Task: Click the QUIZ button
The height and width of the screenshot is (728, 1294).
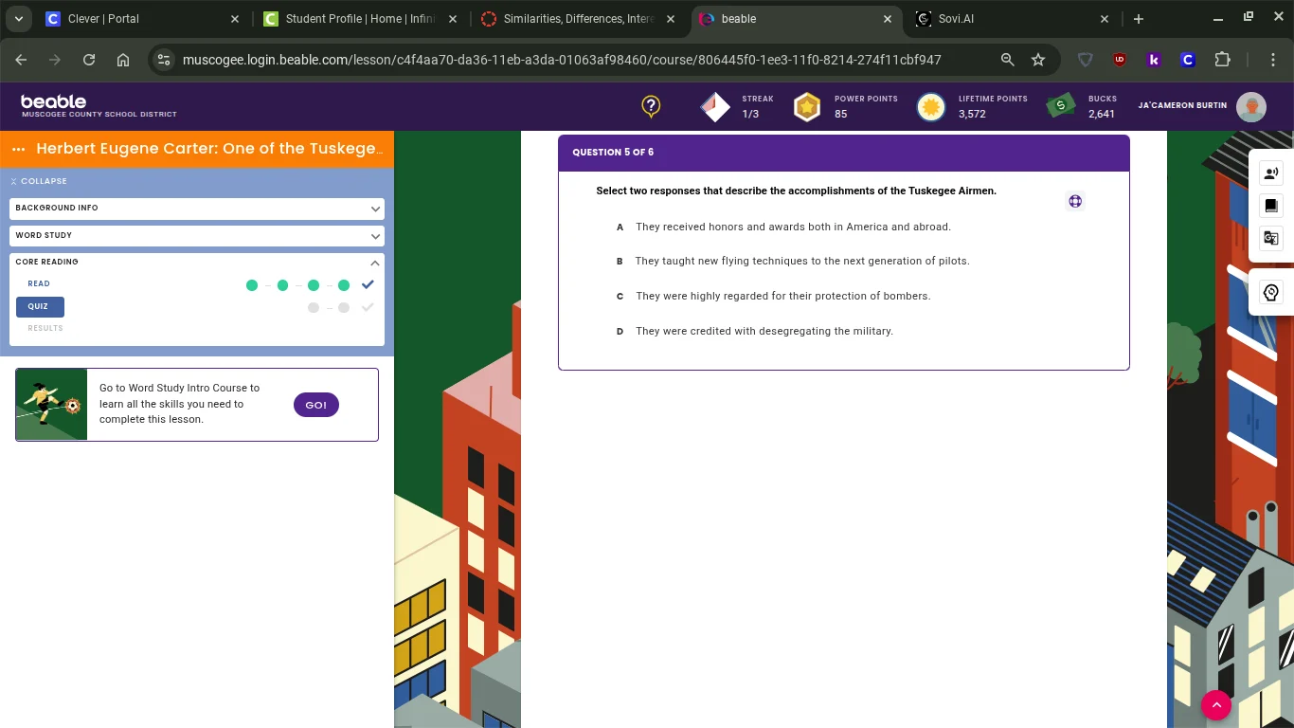Action: [40, 306]
